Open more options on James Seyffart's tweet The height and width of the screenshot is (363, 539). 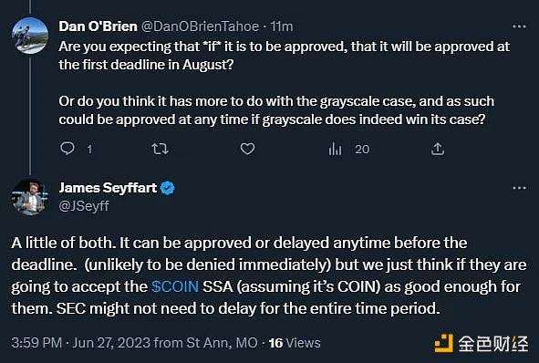point(519,188)
